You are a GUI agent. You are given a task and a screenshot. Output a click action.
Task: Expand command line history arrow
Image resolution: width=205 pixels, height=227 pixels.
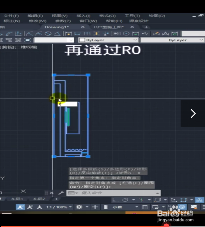pyautogui.click(x=157, y=193)
